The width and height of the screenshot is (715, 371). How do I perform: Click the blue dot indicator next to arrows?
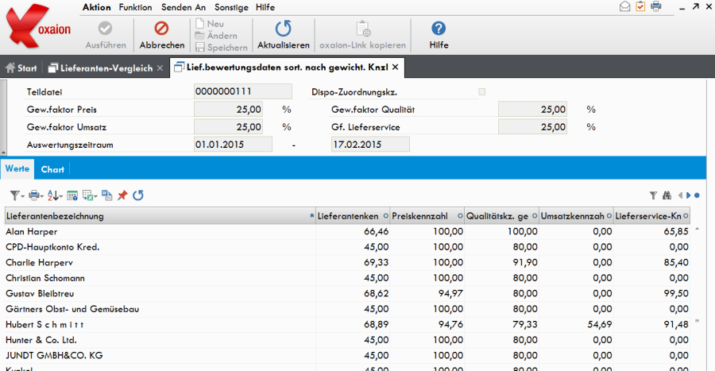[697, 195]
